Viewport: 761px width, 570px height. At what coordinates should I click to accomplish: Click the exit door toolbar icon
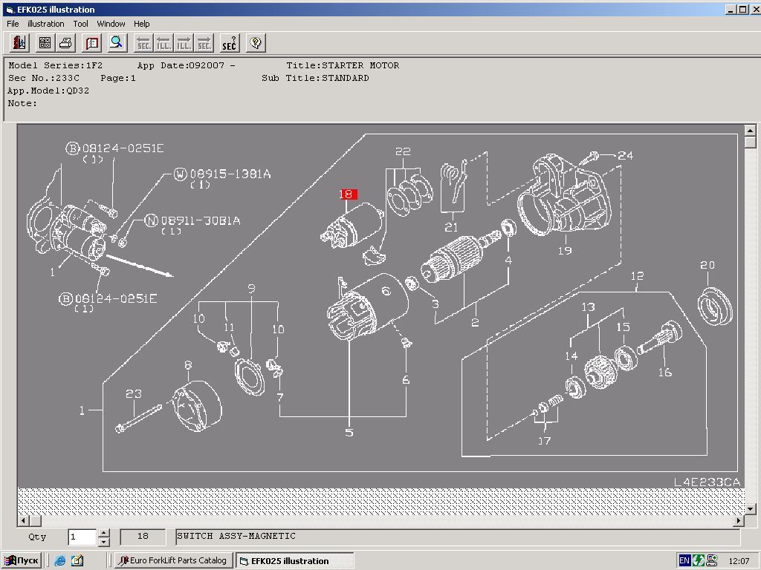[x=19, y=43]
